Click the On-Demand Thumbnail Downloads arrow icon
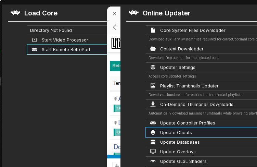Image resolution: width=257 pixels, height=167 pixels. click(153, 105)
